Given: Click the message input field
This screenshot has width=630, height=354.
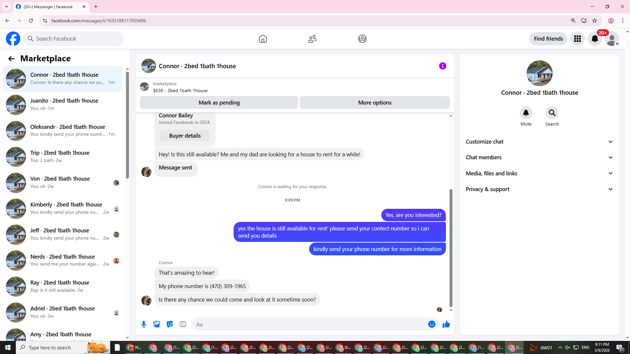Looking at the screenshot, I should pos(308,324).
